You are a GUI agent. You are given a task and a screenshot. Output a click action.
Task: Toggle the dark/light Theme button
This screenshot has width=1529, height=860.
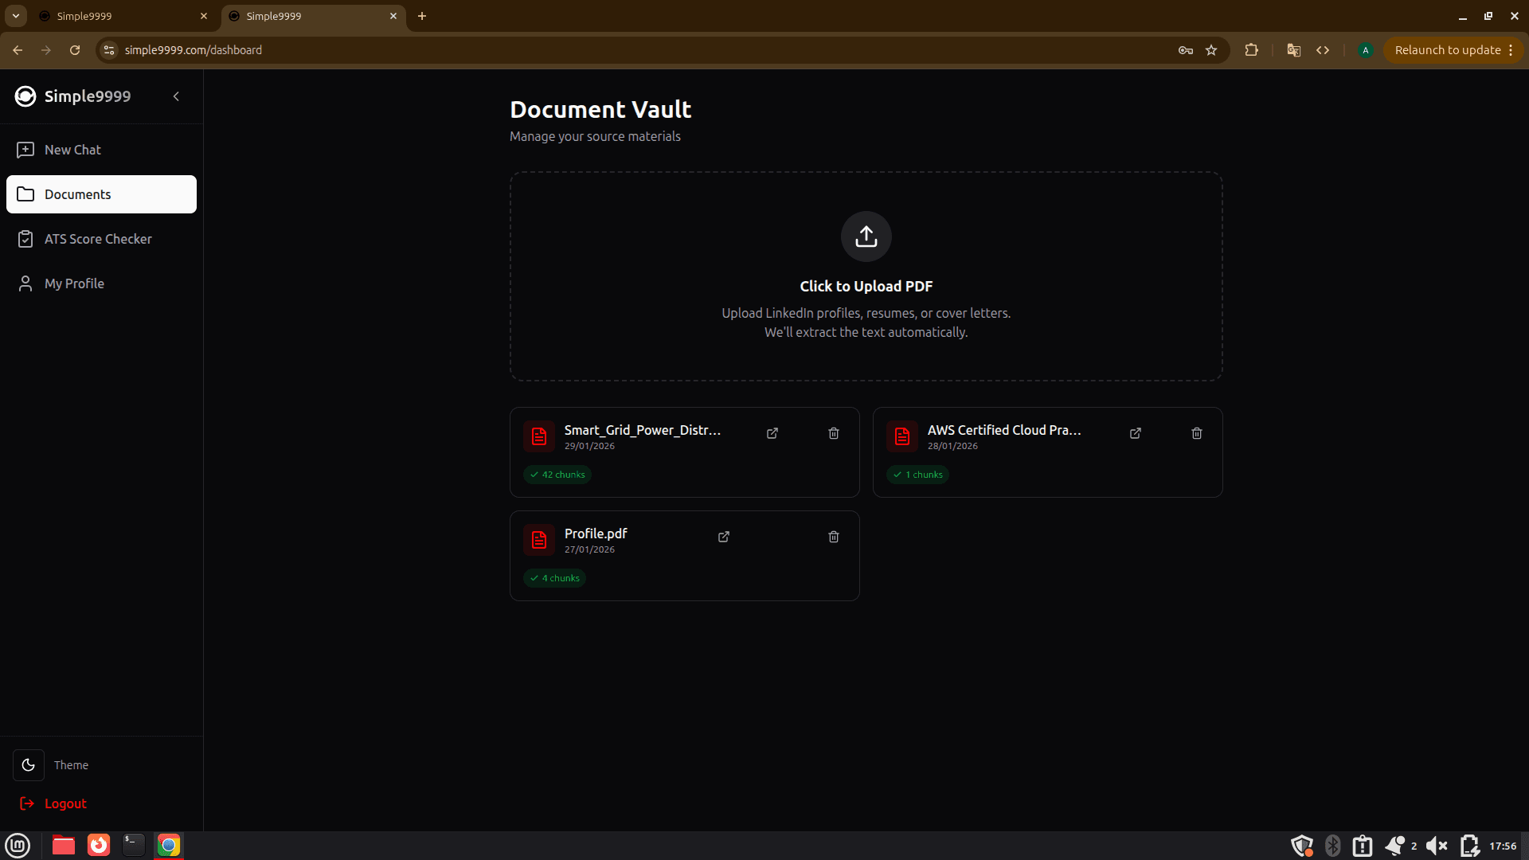29,765
